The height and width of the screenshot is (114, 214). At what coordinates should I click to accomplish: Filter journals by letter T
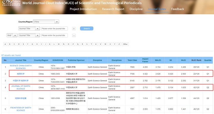click(x=91, y=44)
